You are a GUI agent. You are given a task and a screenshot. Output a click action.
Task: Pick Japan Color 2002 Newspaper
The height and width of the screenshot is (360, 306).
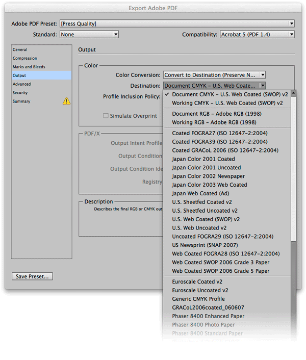[x=227, y=176]
